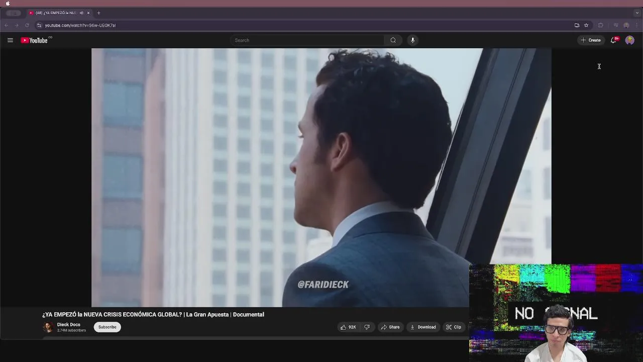This screenshot has height=362, width=643.
Task: Open the Create menu
Action: [x=591, y=40]
